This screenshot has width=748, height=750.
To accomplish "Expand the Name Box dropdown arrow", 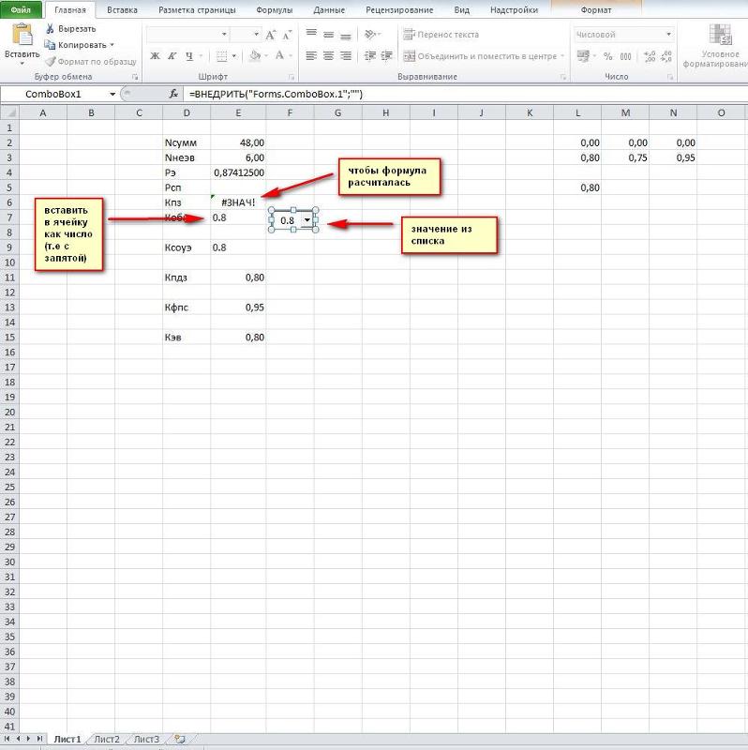I will click(x=112, y=95).
